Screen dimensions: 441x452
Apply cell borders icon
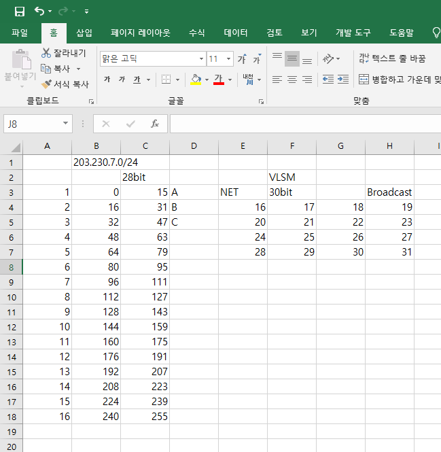(166, 80)
